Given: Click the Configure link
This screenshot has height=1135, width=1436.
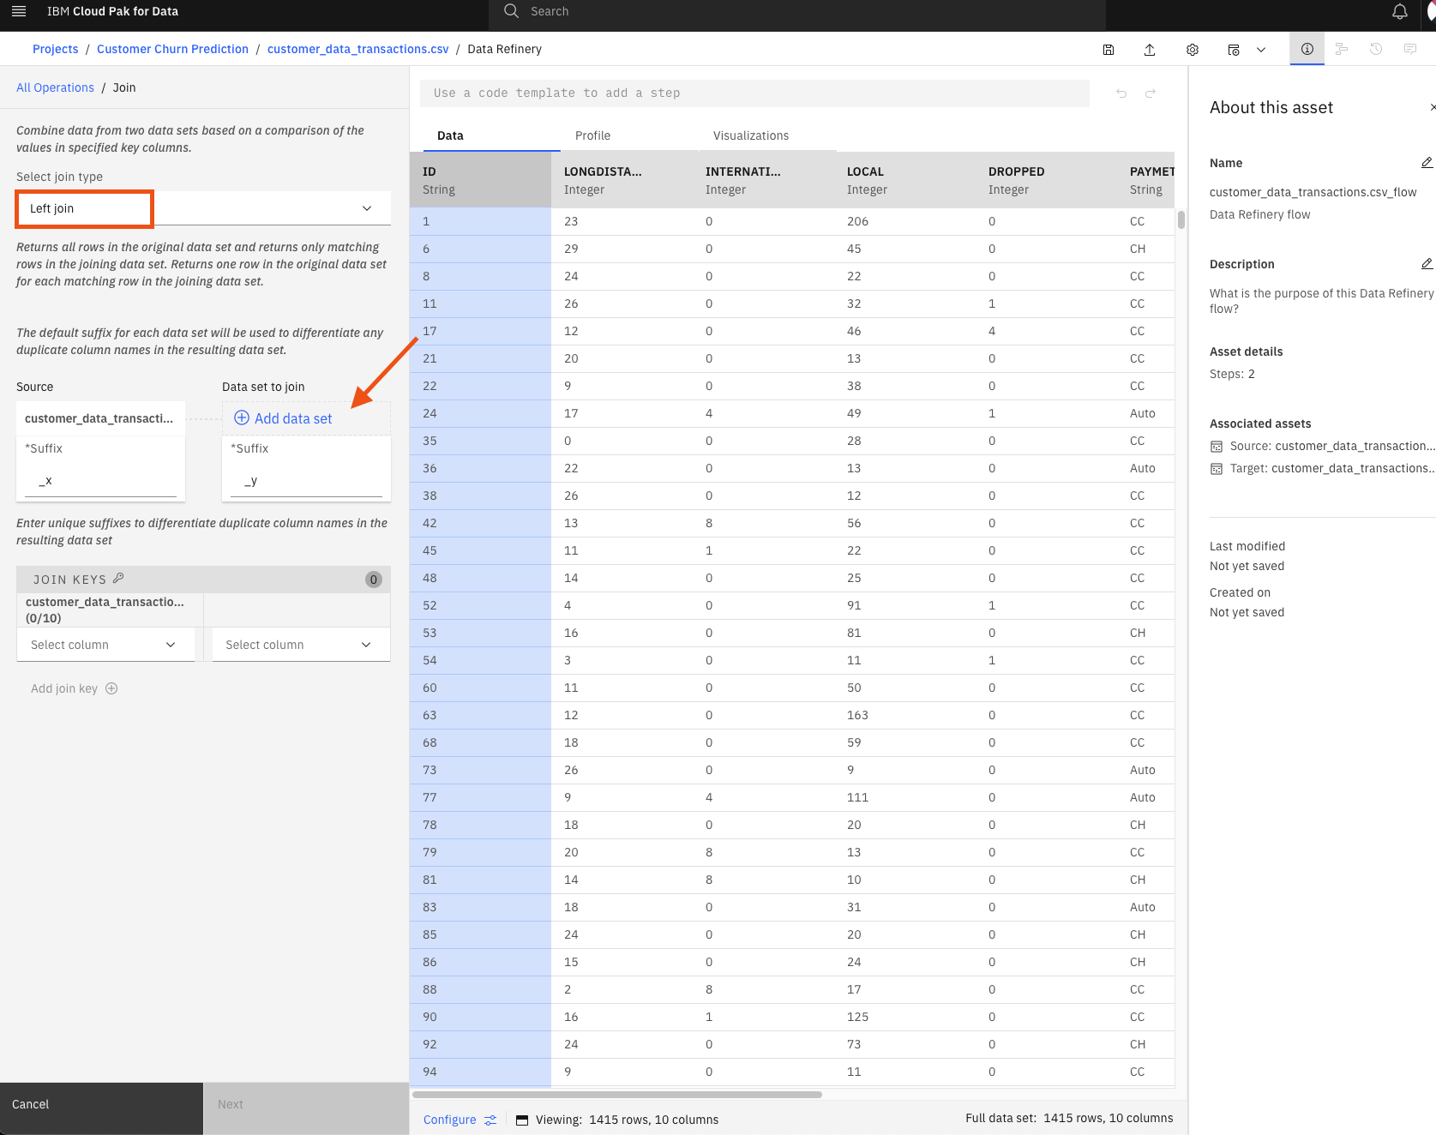Looking at the screenshot, I should point(449,1120).
